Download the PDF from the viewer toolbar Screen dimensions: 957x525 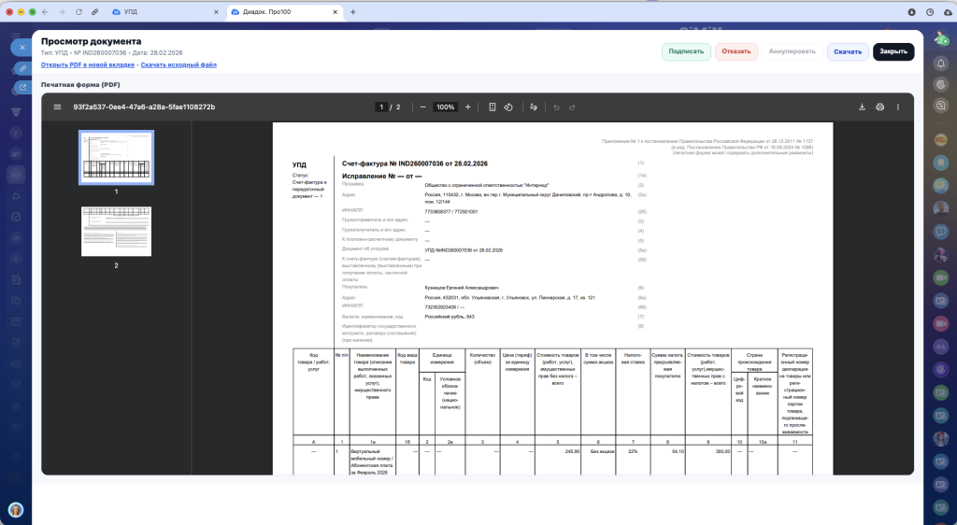[862, 106]
